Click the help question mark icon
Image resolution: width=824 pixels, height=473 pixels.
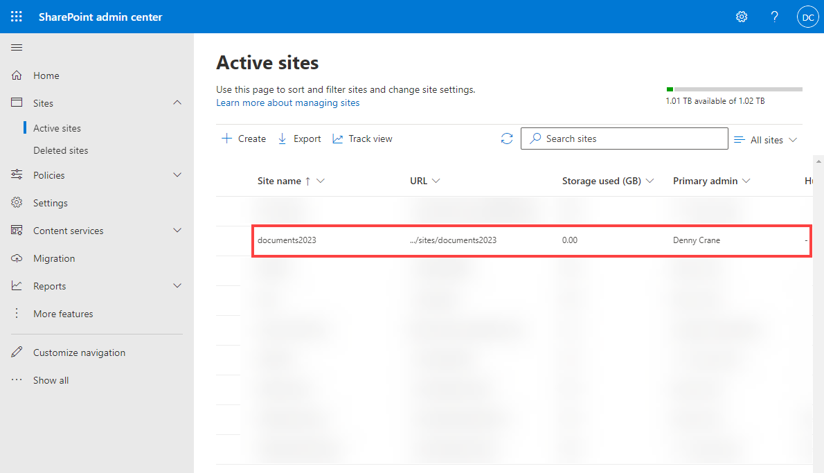tap(775, 17)
